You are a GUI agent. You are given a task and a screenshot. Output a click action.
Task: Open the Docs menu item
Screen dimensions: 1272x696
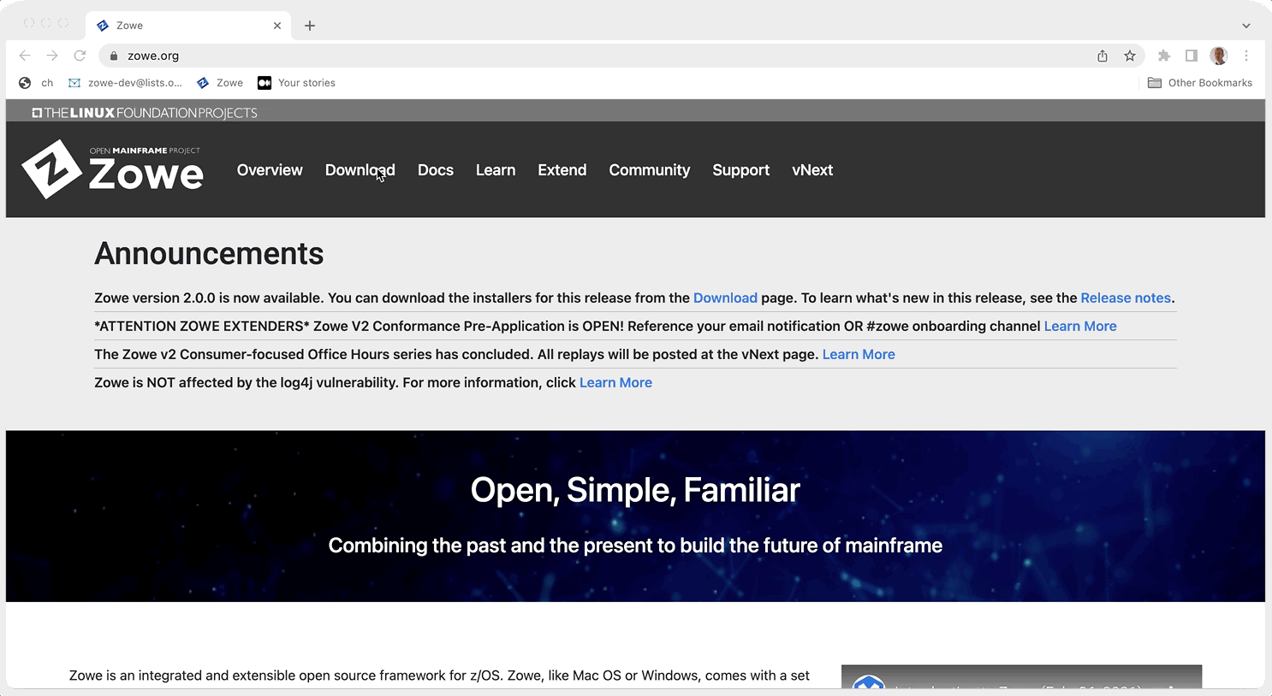coord(436,170)
